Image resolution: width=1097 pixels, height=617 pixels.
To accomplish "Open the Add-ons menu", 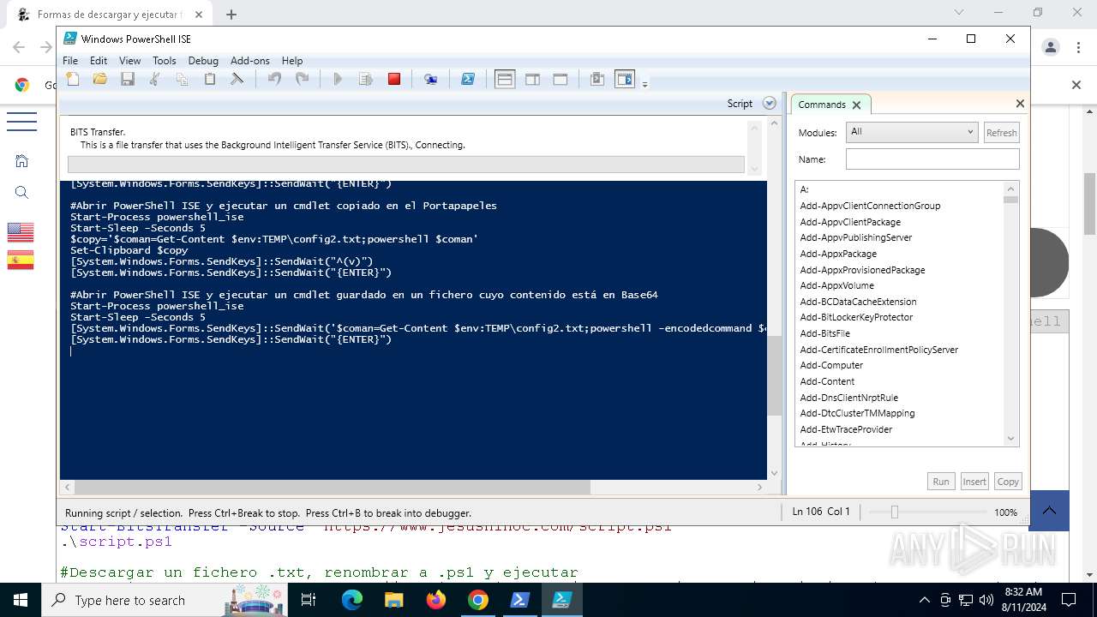I will [250, 60].
